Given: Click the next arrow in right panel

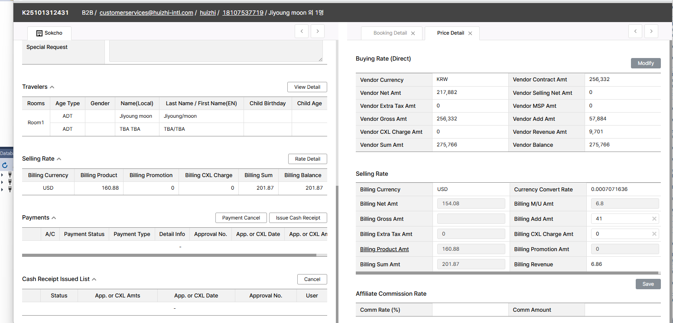Looking at the screenshot, I should click(651, 31).
